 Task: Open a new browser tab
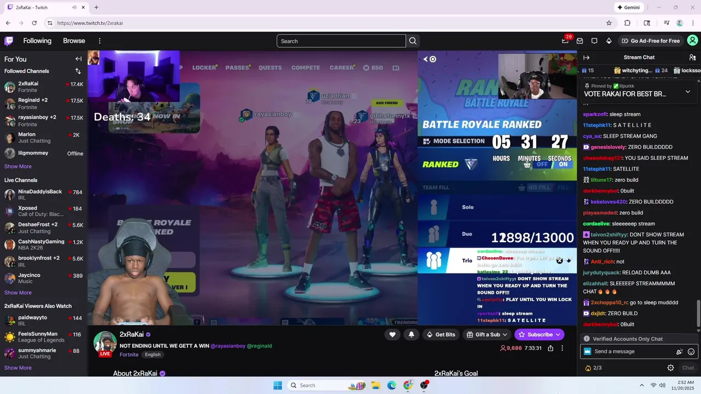[96, 8]
